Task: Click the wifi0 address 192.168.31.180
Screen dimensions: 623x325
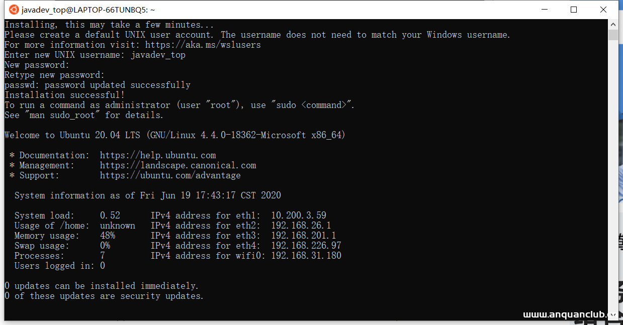Action: pos(306,256)
